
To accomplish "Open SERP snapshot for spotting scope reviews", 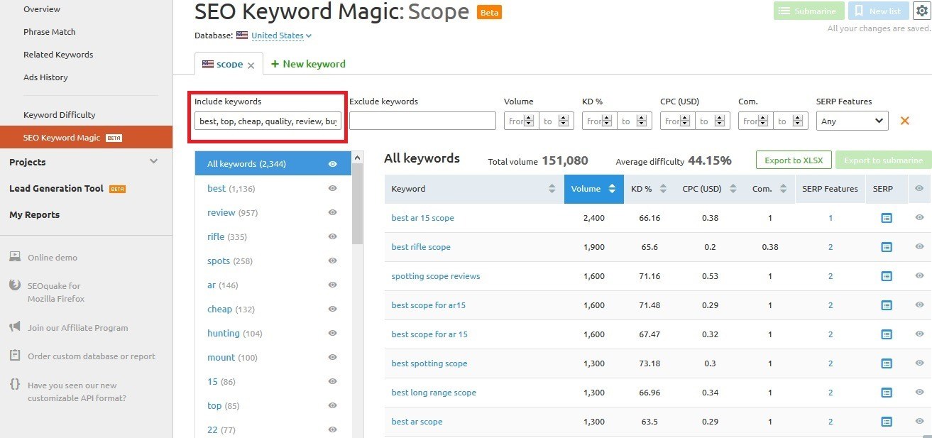I will click(887, 276).
